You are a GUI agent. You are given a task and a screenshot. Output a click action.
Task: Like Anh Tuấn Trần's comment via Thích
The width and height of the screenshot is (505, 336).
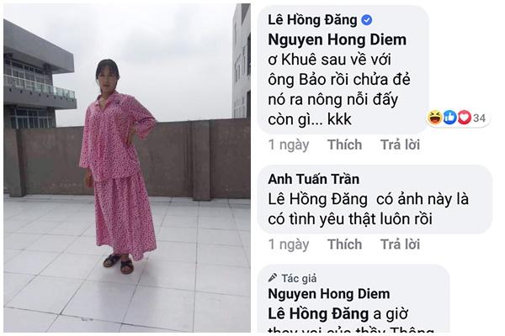pyautogui.click(x=344, y=244)
